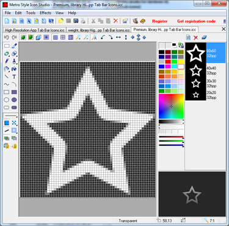This screenshot has height=226, width=229.
Task: Open the Edit menu
Action: click(18, 13)
